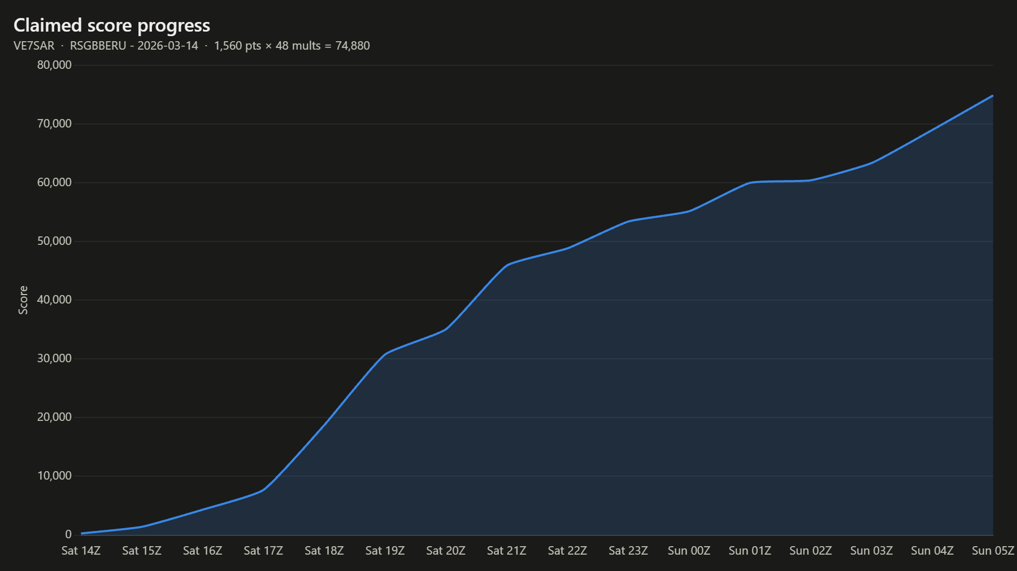Click the 'Sun 02Z' x-axis label
This screenshot has width=1017, height=571.
(811, 551)
